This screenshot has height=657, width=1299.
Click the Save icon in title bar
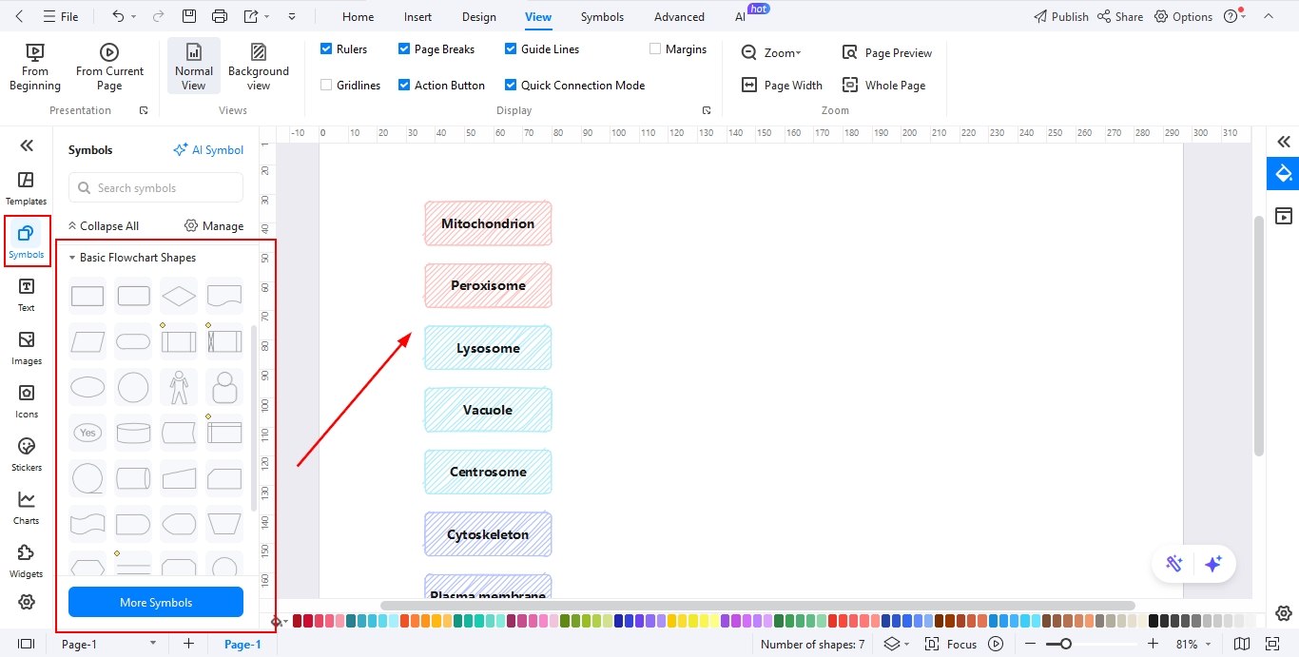coord(189,16)
